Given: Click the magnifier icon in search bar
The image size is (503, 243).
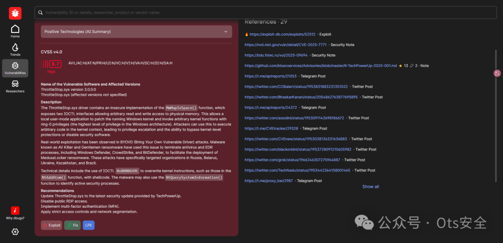Looking at the screenshot, I should click(41, 13).
